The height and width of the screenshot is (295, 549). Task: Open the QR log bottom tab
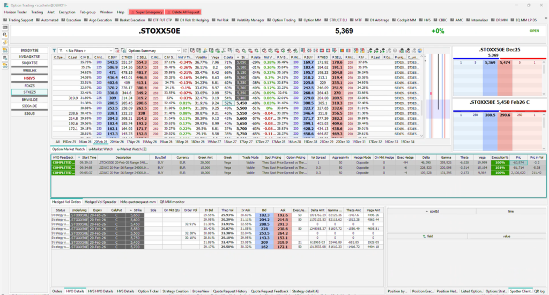[539, 291]
